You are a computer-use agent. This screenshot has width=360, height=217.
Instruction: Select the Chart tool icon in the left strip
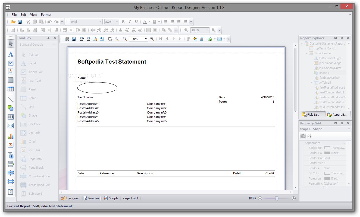[11, 136]
